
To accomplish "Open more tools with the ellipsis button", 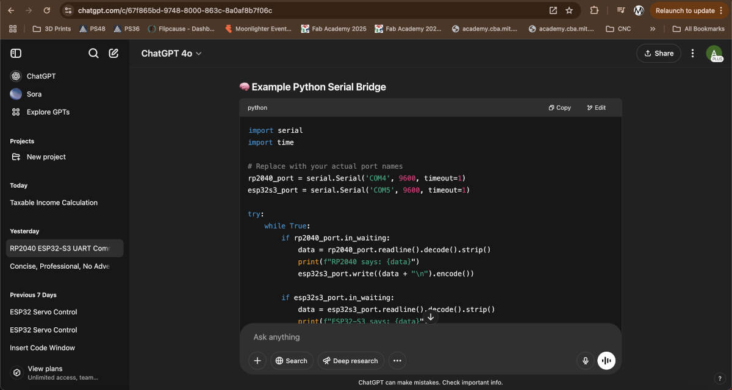I will click(397, 361).
